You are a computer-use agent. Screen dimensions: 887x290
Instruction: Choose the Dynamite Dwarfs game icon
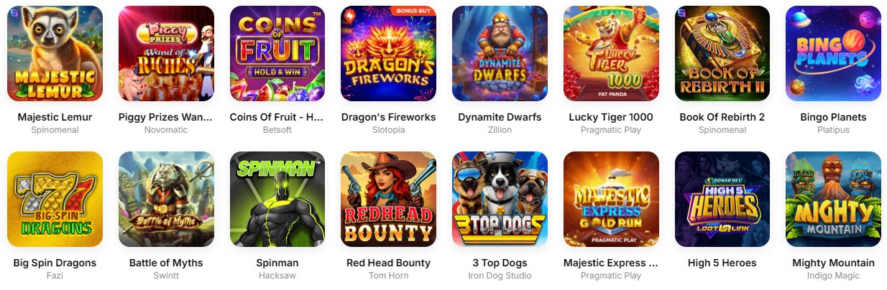(500, 54)
